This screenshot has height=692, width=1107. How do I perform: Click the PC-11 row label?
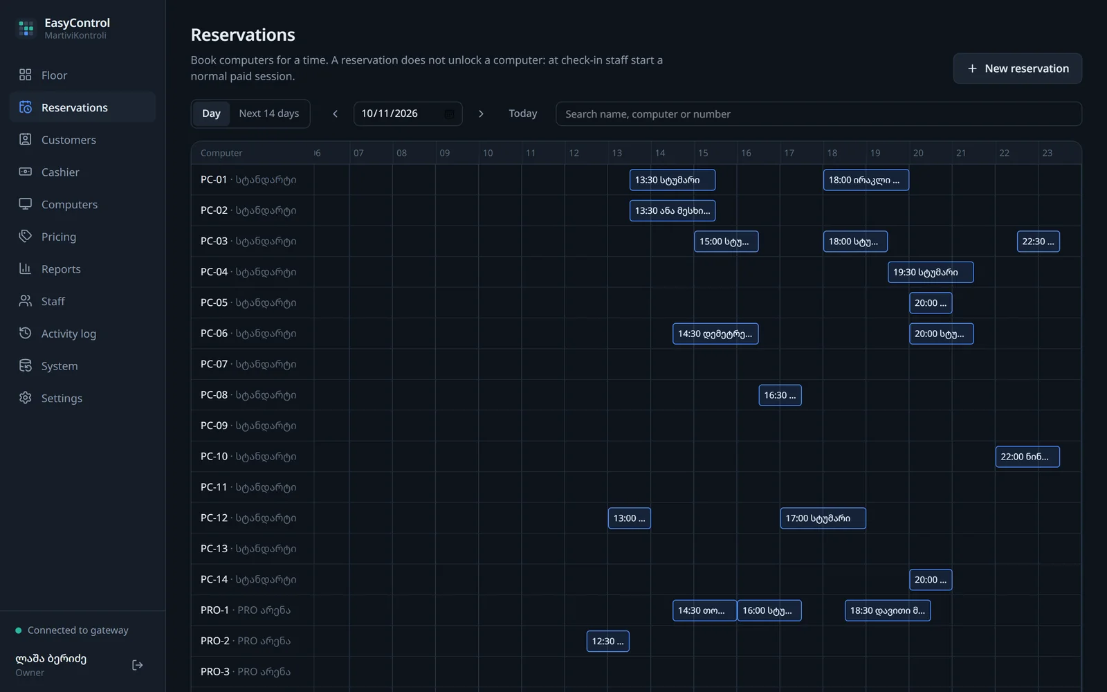(x=248, y=487)
